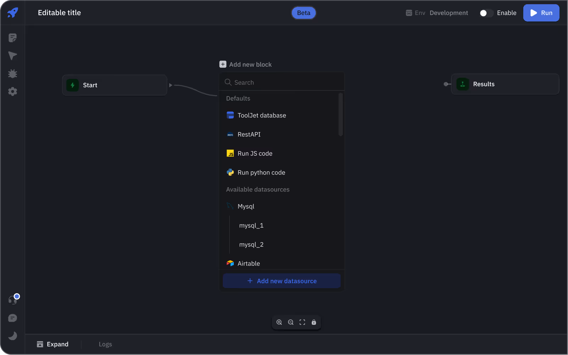Click fit-to-screen icon in canvas controls
568x355 pixels.
coord(302,322)
